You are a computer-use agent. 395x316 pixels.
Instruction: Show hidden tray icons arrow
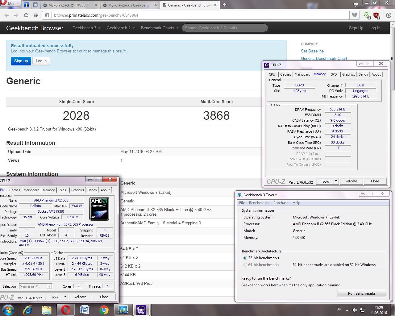tap(347, 310)
